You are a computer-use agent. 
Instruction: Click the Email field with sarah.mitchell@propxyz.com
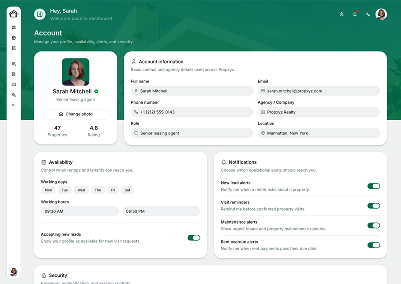click(319, 91)
